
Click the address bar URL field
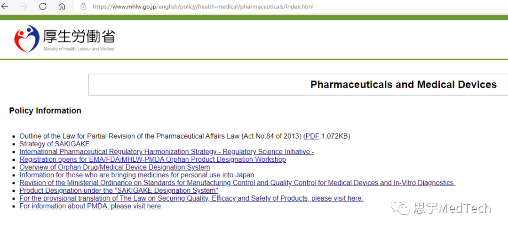pos(203,7)
